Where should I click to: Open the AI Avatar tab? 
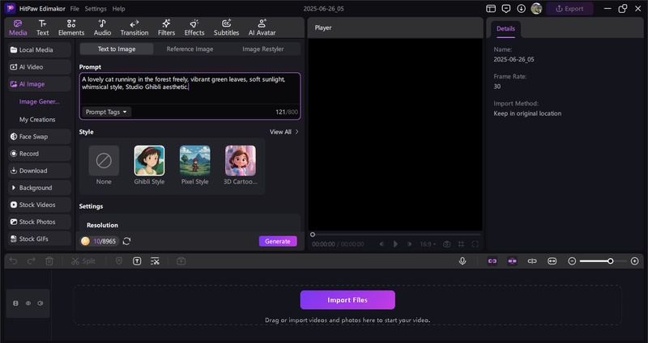coord(262,28)
